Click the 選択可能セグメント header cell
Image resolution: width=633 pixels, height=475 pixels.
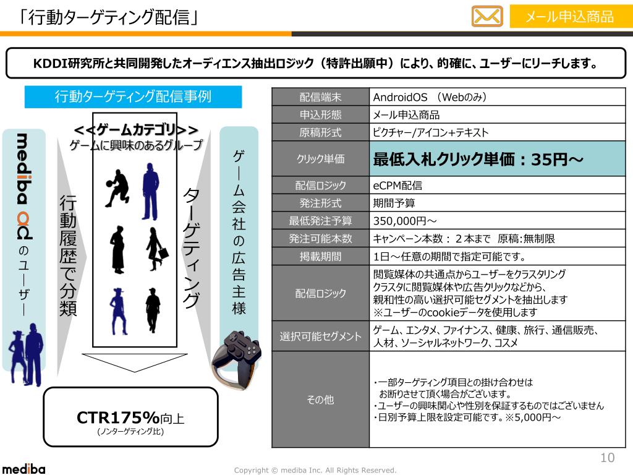click(x=321, y=336)
